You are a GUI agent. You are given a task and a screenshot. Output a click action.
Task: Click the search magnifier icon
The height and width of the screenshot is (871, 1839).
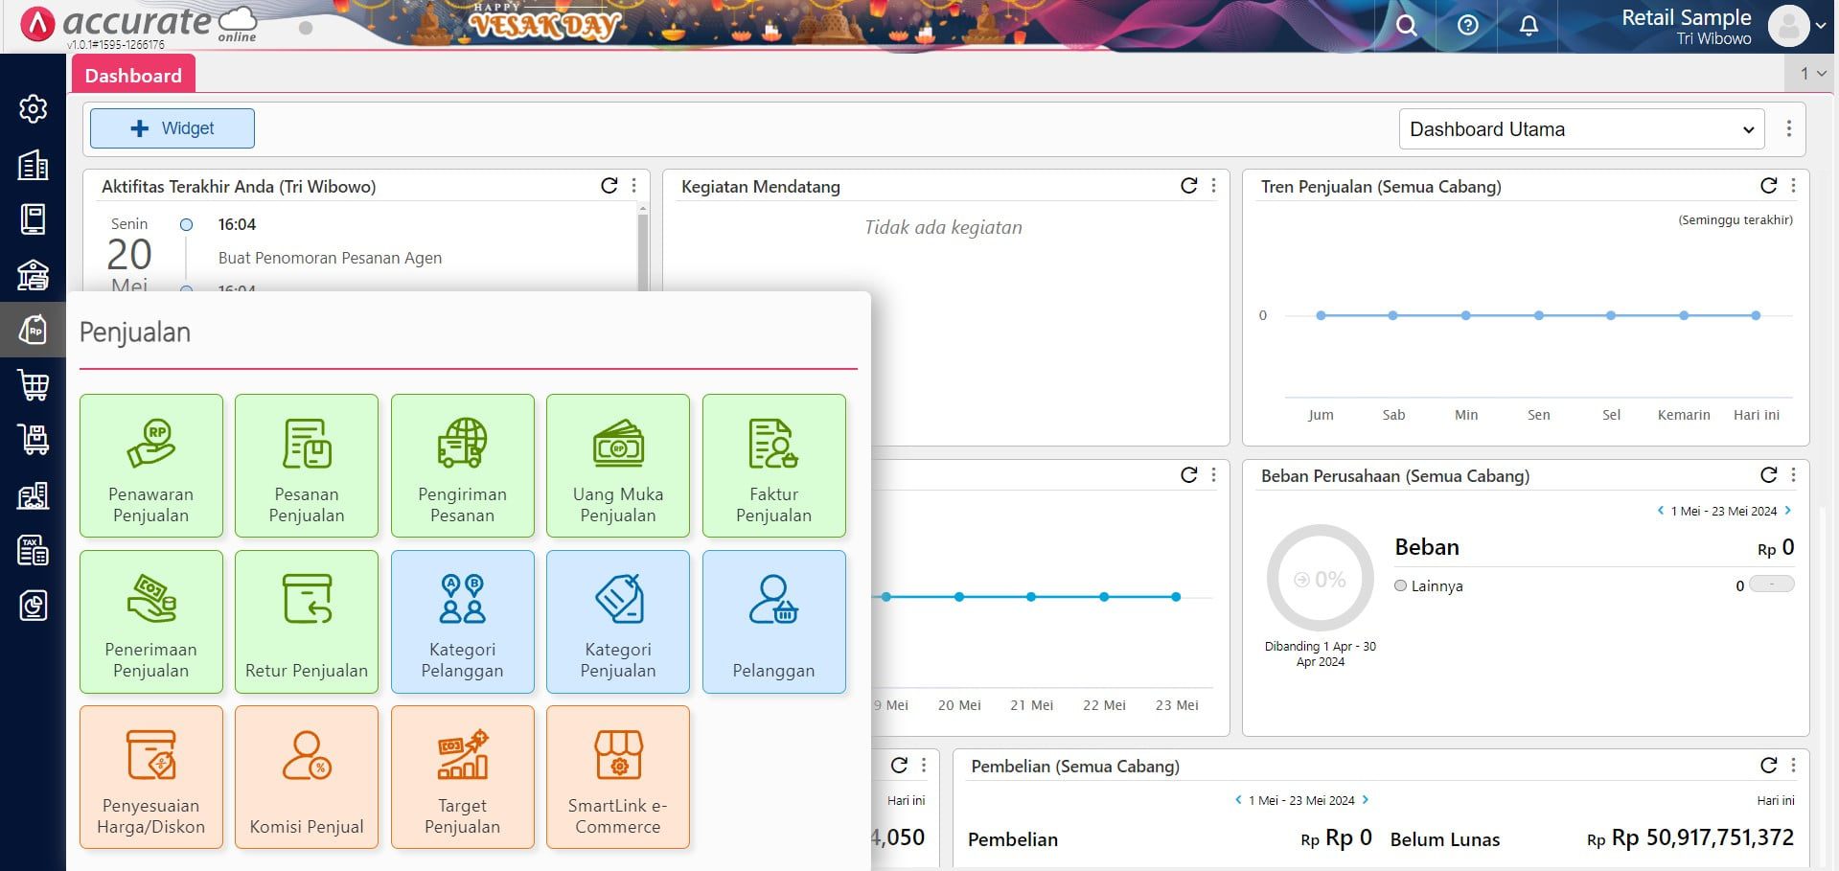click(x=1405, y=26)
